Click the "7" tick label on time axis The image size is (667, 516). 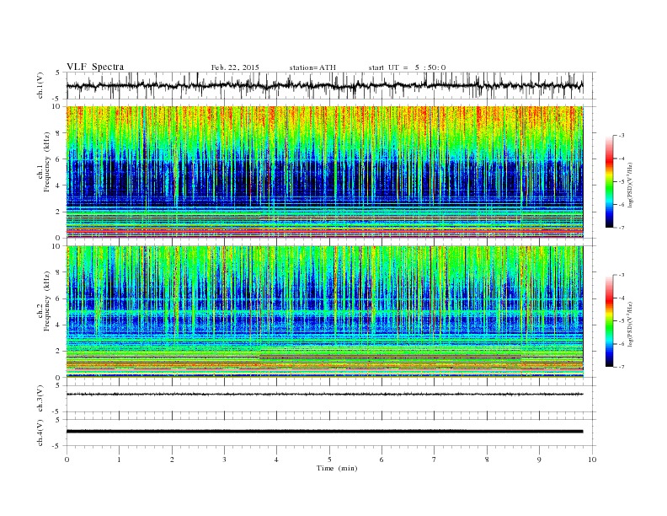[435, 460]
